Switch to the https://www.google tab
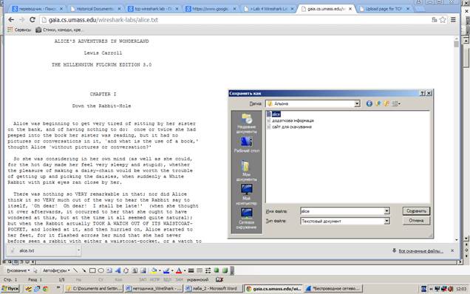Viewport: 470px width, 294px height. 211,9
